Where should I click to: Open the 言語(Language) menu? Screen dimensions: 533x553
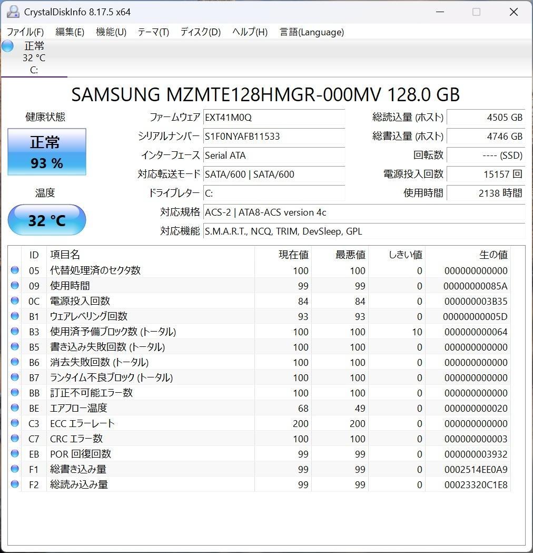pyautogui.click(x=311, y=32)
